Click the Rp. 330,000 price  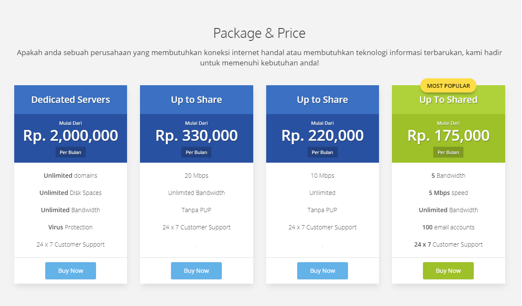(x=196, y=136)
